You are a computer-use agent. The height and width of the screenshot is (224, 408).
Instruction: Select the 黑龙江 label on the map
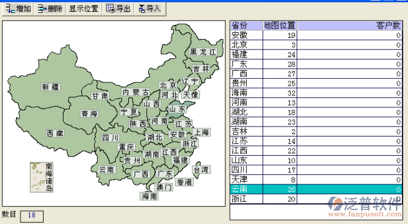click(x=202, y=52)
